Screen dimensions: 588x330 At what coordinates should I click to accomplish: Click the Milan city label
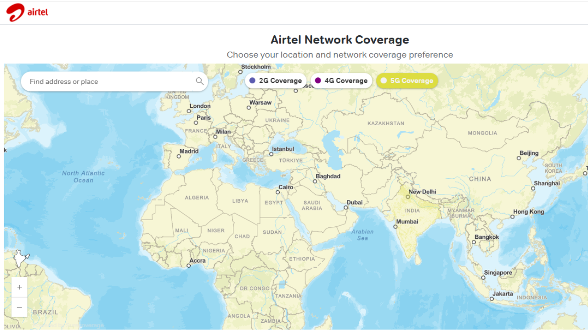(x=223, y=132)
